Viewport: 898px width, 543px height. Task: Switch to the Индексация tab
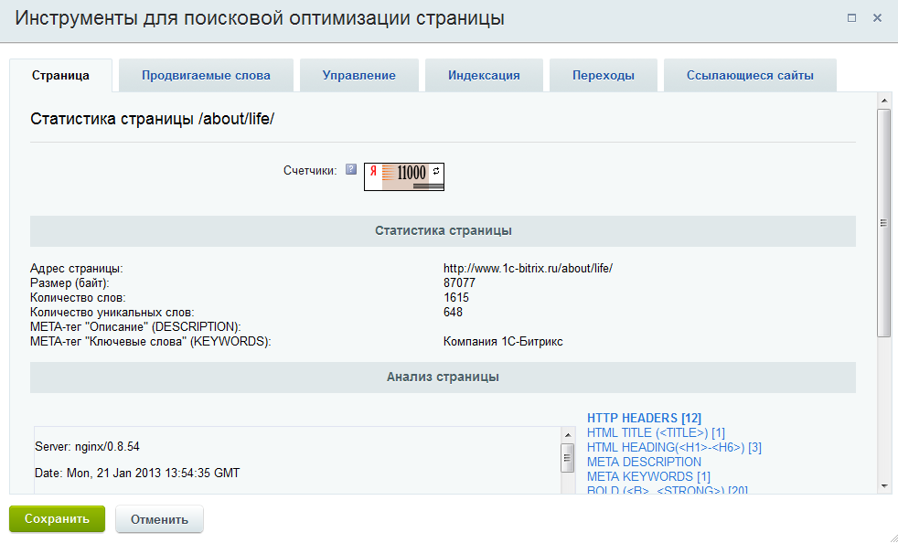(x=484, y=74)
